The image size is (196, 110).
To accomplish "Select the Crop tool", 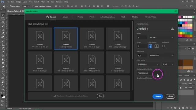I will pyautogui.click(x=3, y=30).
